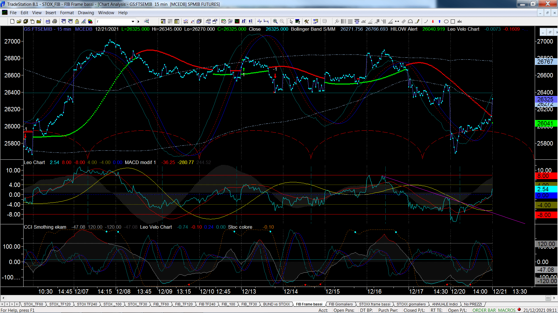The image size is (558, 313).
Task: Click the cyan 2.54 Leo Chart value label
Action: point(546,189)
